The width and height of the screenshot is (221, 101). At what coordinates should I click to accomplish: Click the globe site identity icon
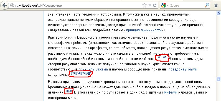[12, 6]
